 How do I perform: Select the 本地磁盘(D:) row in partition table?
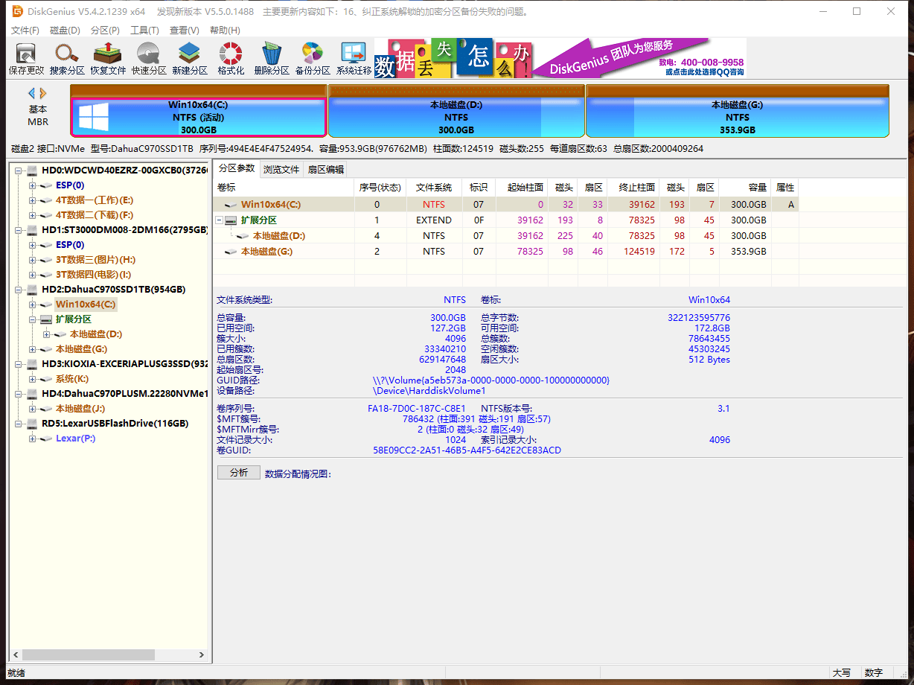point(506,236)
